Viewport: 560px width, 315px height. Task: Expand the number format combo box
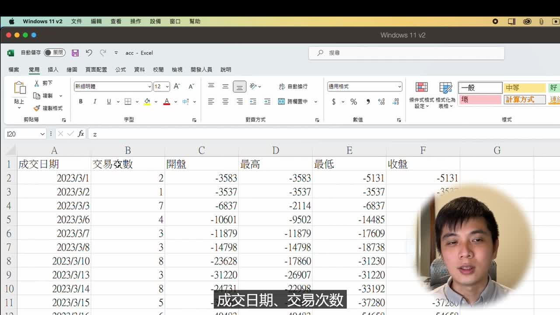399,87
